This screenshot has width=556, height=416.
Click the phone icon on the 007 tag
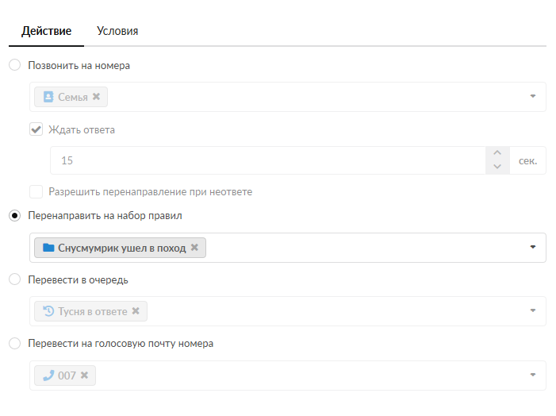pyautogui.click(x=48, y=375)
